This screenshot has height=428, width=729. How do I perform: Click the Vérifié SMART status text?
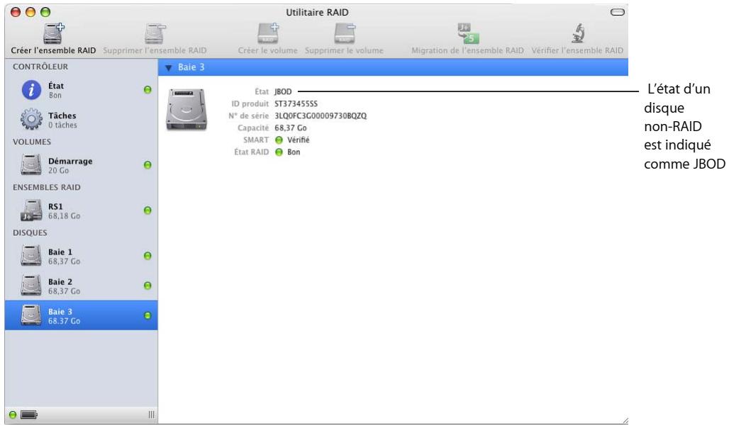tap(298, 140)
